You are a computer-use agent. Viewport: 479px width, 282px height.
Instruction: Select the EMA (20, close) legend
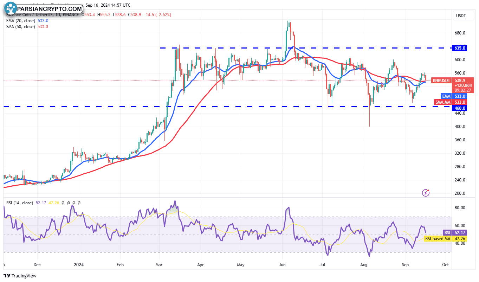pos(20,21)
